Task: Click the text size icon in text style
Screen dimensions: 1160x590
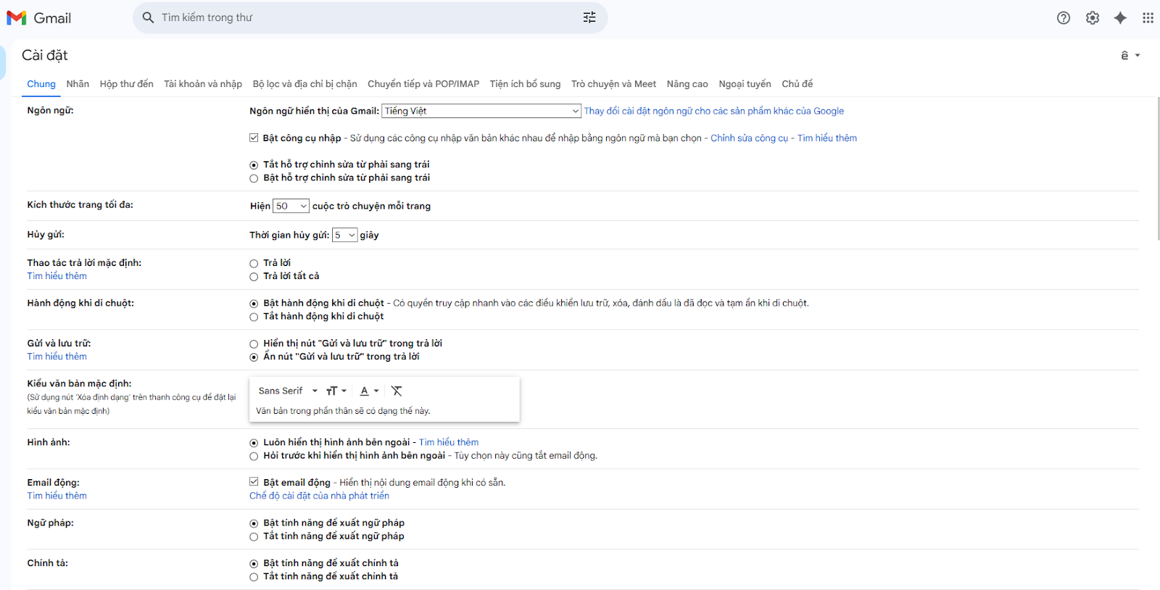Action: (331, 391)
